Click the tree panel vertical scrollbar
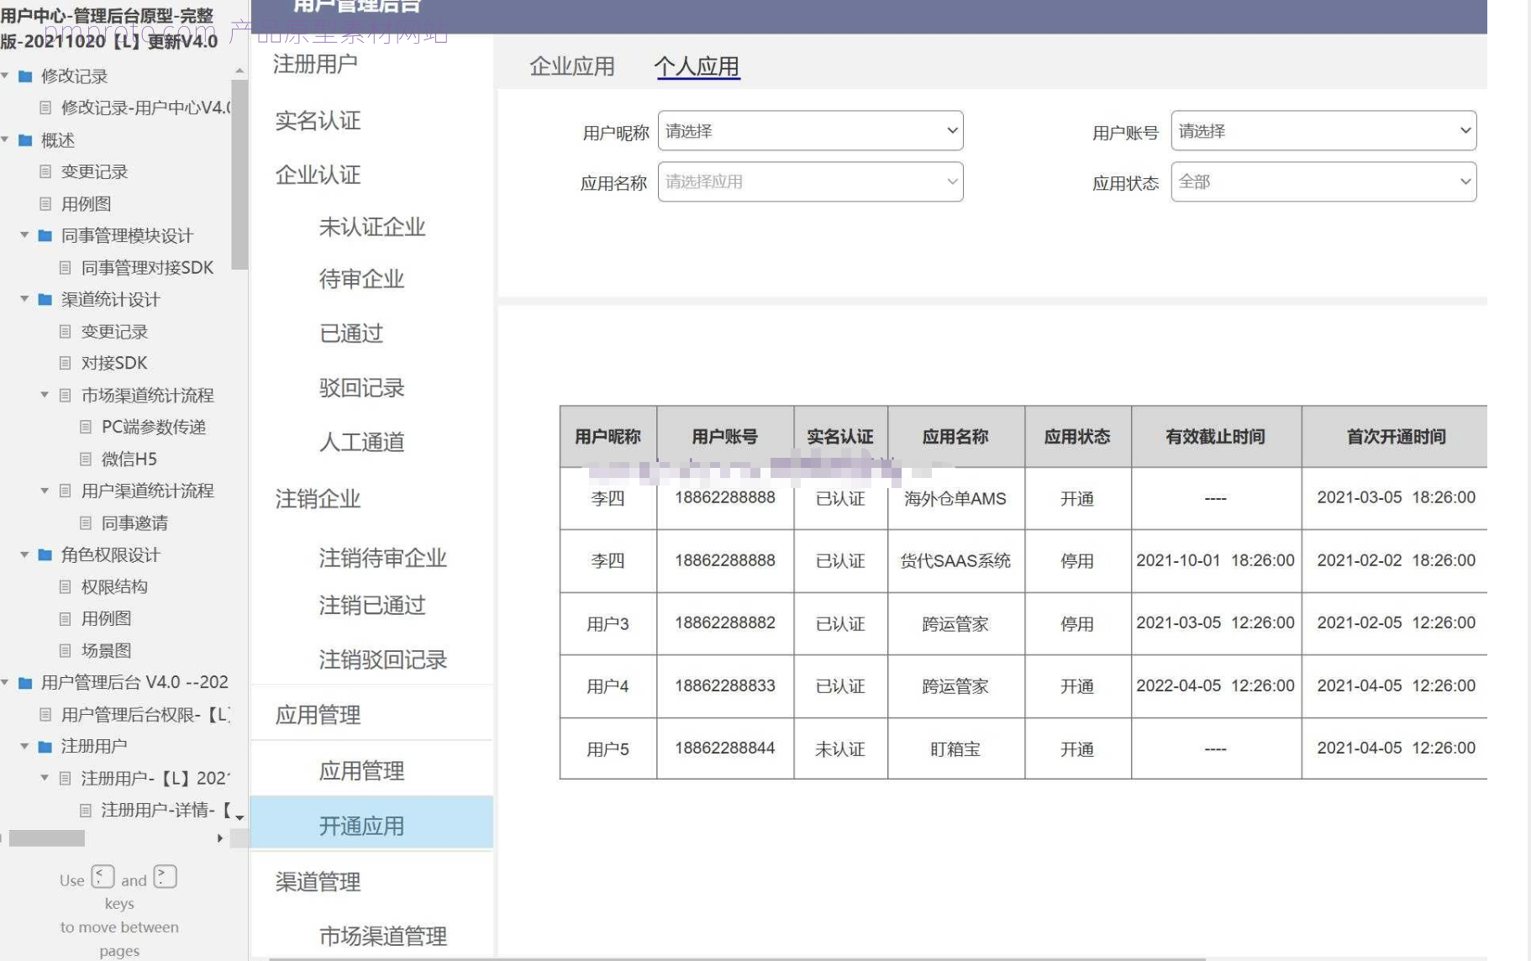The height and width of the screenshot is (961, 1531). tap(239, 175)
